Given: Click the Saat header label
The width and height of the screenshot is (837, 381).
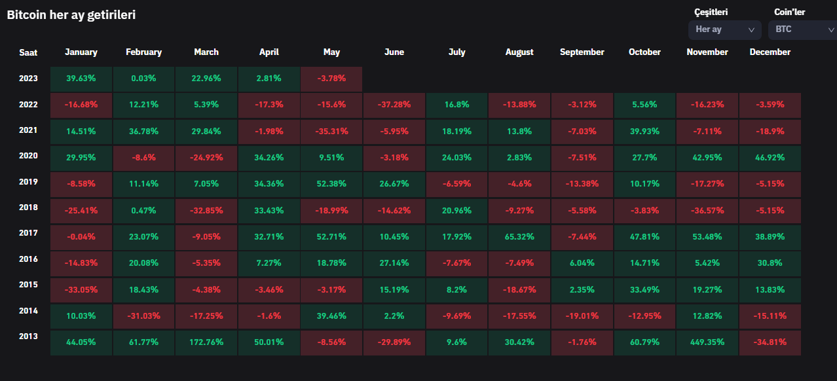Looking at the screenshot, I should pos(28,52).
